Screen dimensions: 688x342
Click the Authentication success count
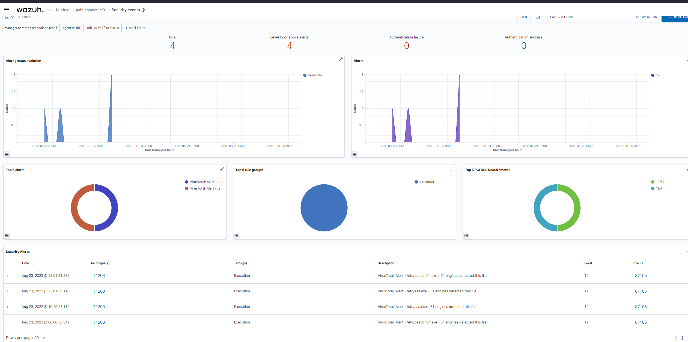[523, 46]
